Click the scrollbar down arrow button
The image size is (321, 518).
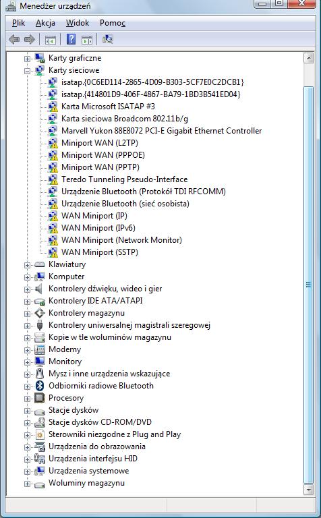pyautogui.click(x=308, y=490)
